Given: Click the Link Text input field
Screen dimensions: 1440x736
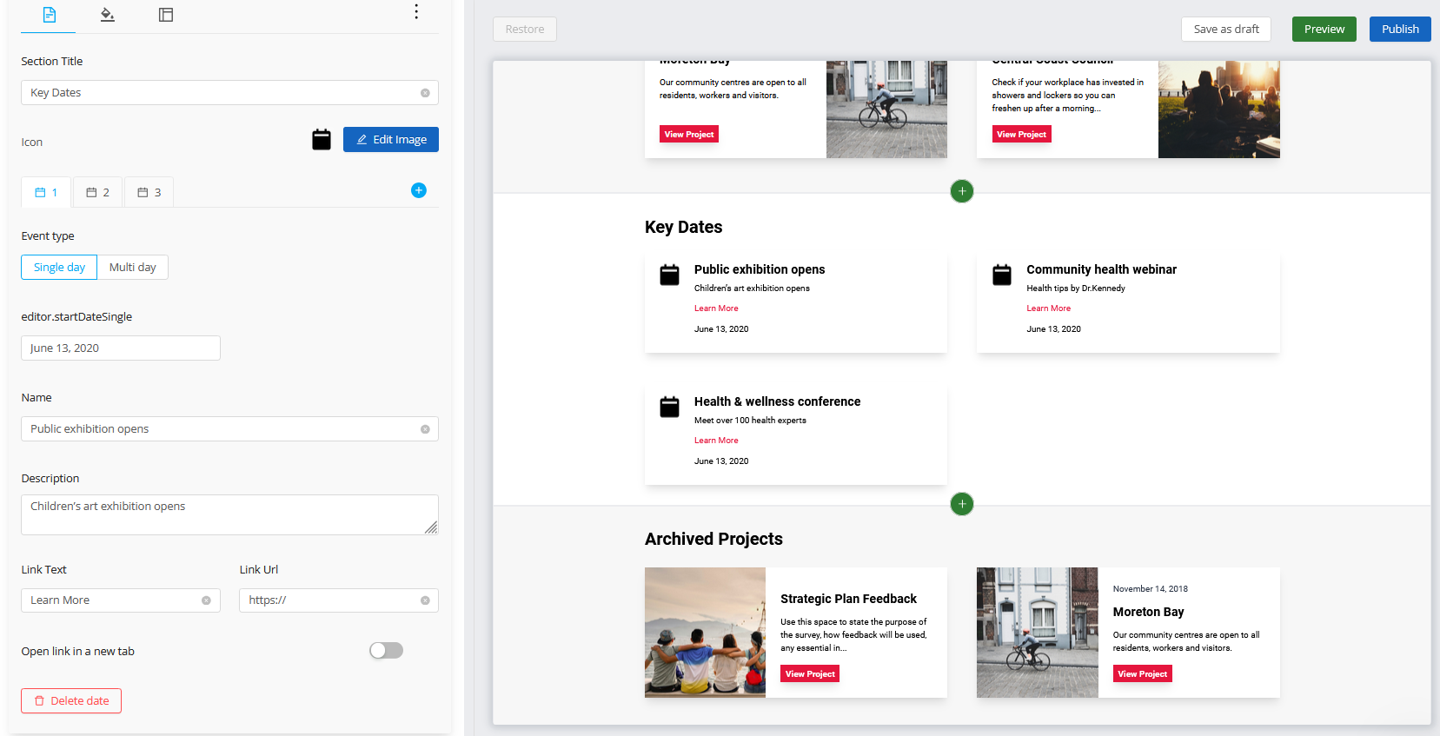Looking at the screenshot, I should pyautogui.click(x=121, y=600).
